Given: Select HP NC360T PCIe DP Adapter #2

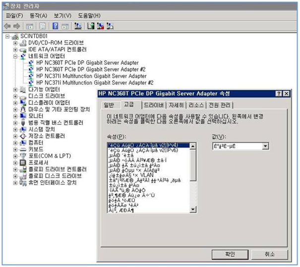Looking at the screenshot, I should click(x=91, y=69).
